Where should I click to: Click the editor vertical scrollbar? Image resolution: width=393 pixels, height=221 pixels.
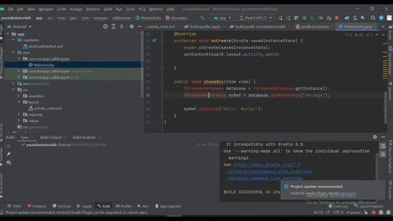(x=385, y=108)
